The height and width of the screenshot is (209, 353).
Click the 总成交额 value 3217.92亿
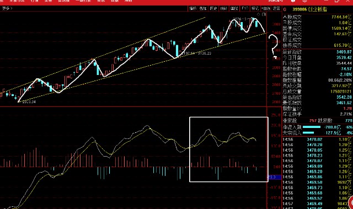click(x=341, y=85)
